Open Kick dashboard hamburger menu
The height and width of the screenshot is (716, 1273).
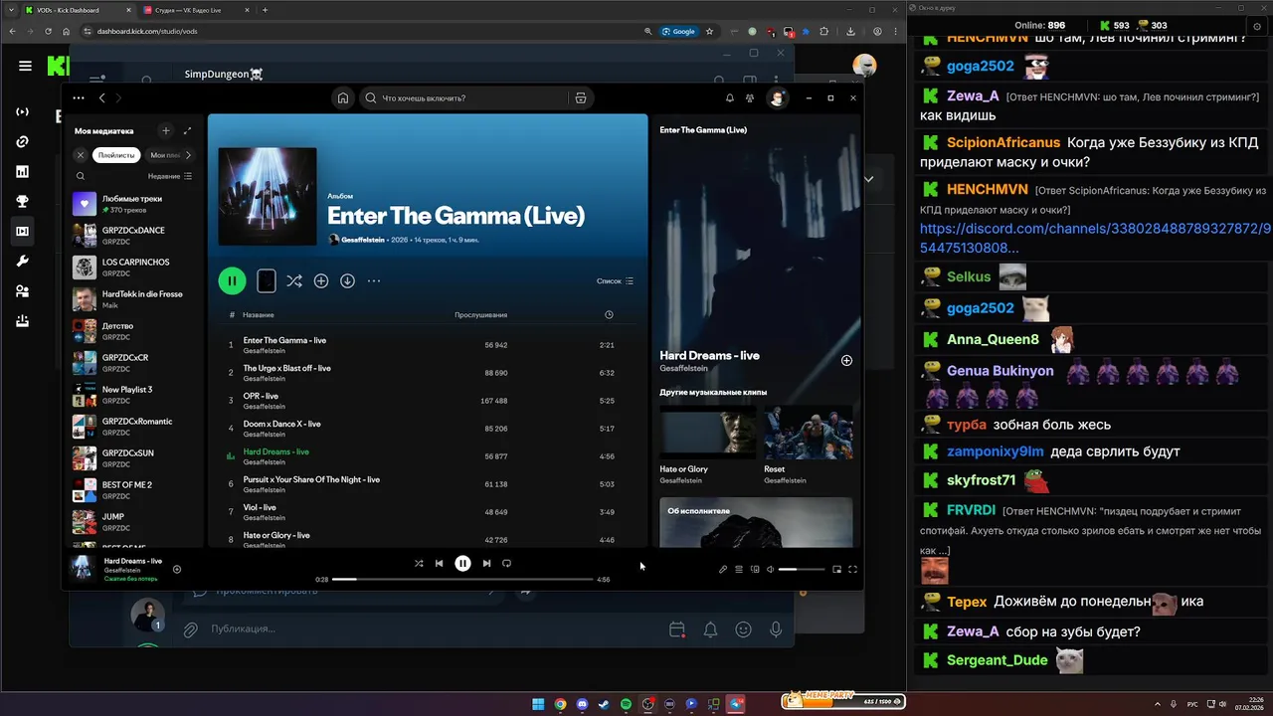pyautogui.click(x=25, y=66)
